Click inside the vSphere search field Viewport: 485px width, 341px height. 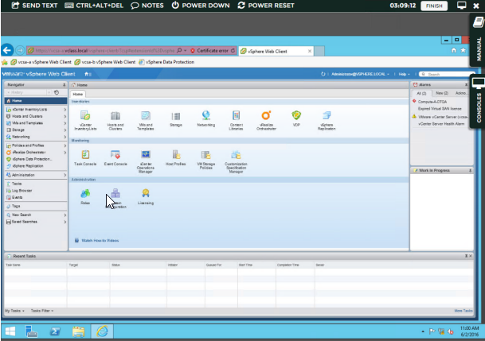[x=447, y=74]
